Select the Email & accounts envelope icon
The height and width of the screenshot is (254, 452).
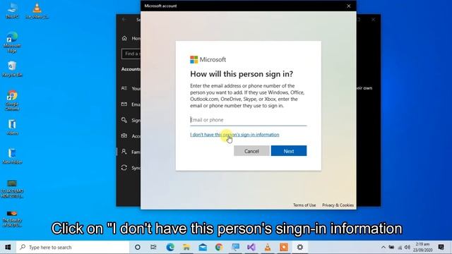coord(124,104)
